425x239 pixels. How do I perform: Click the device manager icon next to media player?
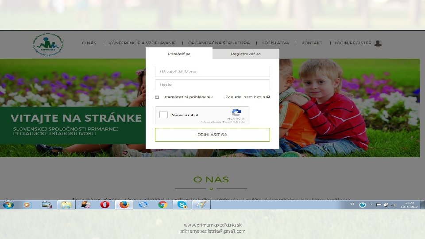pos(46,204)
